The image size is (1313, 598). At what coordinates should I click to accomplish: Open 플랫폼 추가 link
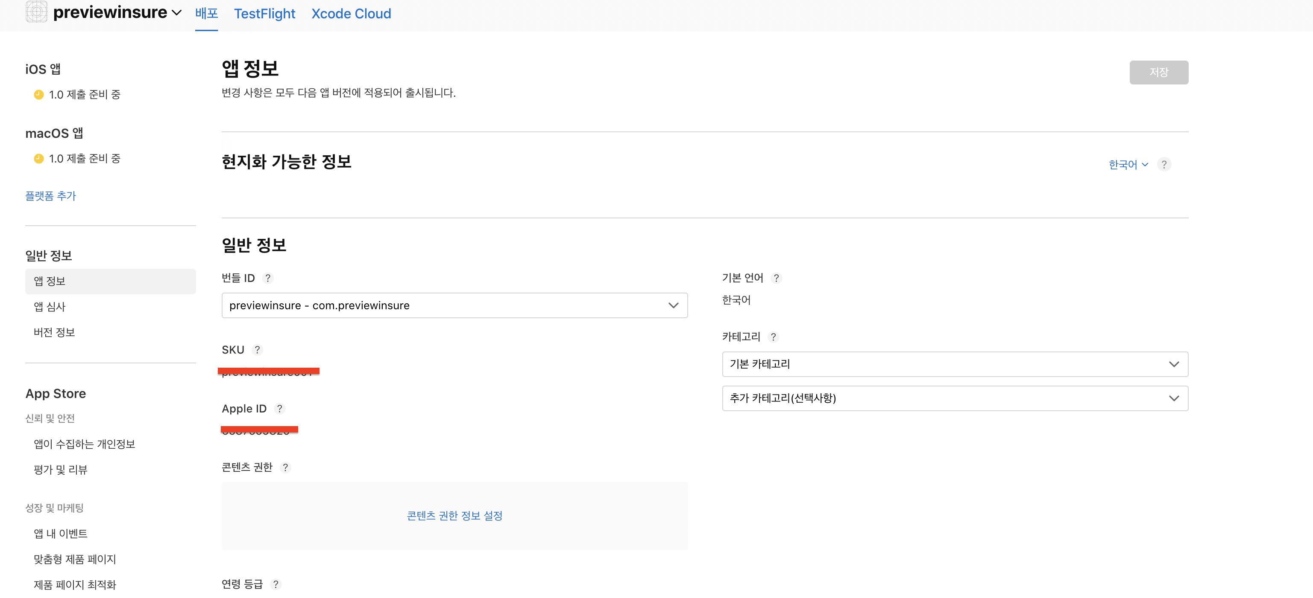tap(50, 195)
